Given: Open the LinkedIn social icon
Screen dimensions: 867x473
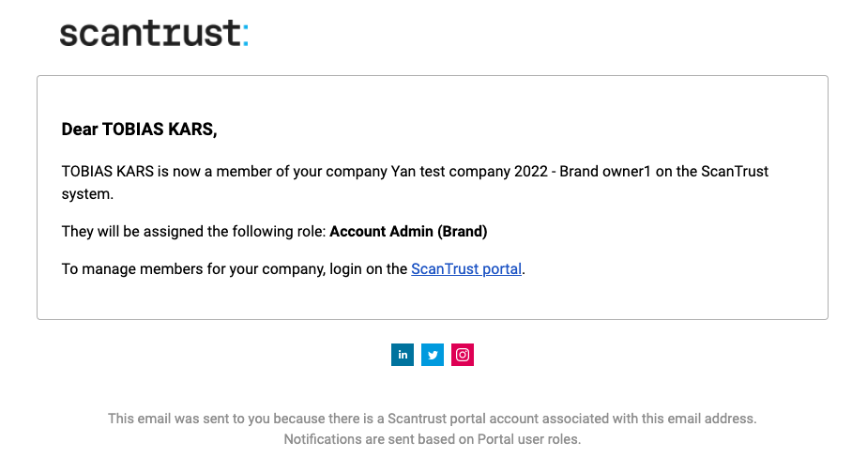Looking at the screenshot, I should (x=403, y=355).
